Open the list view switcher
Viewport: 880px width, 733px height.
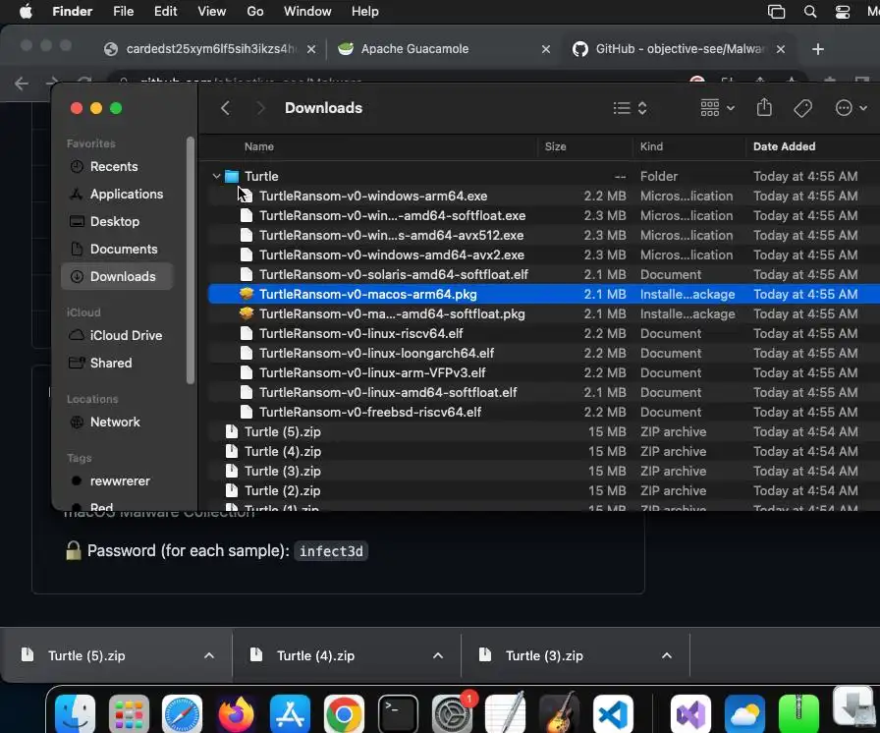[x=631, y=108]
